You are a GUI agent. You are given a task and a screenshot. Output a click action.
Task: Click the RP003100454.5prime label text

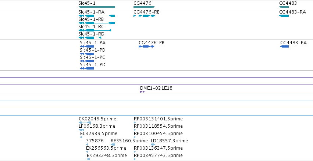[158, 134]
